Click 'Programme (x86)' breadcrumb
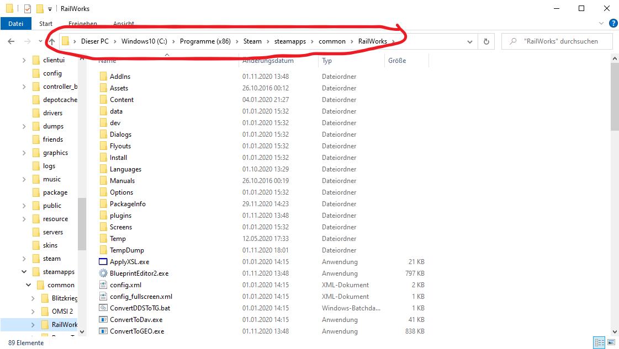619x349 pixels. 205,41
